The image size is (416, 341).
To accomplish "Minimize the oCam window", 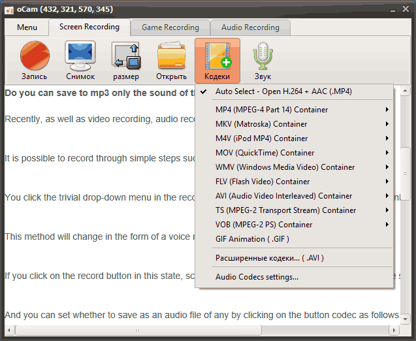I will coord(393,10).
